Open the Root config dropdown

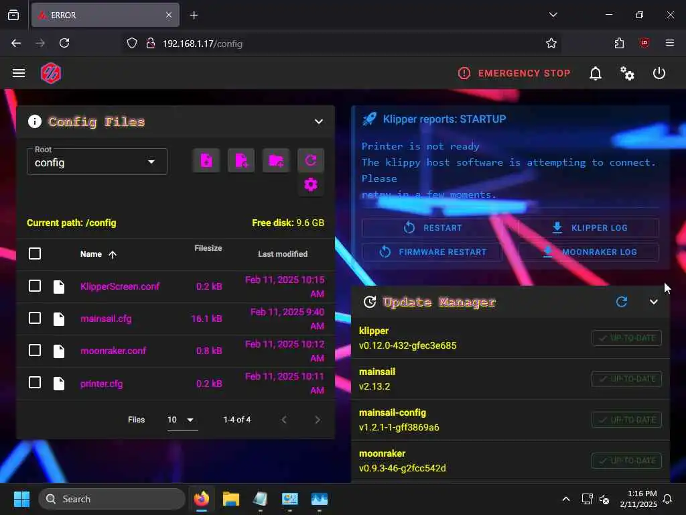[97, 162]
